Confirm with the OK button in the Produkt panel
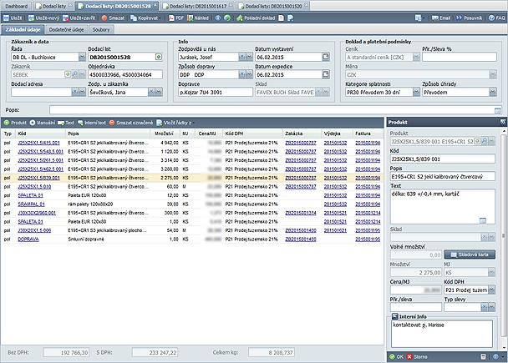This screenshot has width=508, height=363. [x=397, y=356]
